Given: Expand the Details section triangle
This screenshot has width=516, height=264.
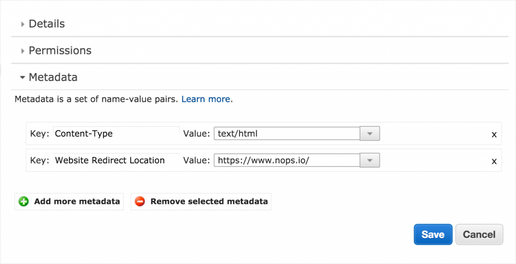Looking at the screenshot, I should (x=23, y=24).
